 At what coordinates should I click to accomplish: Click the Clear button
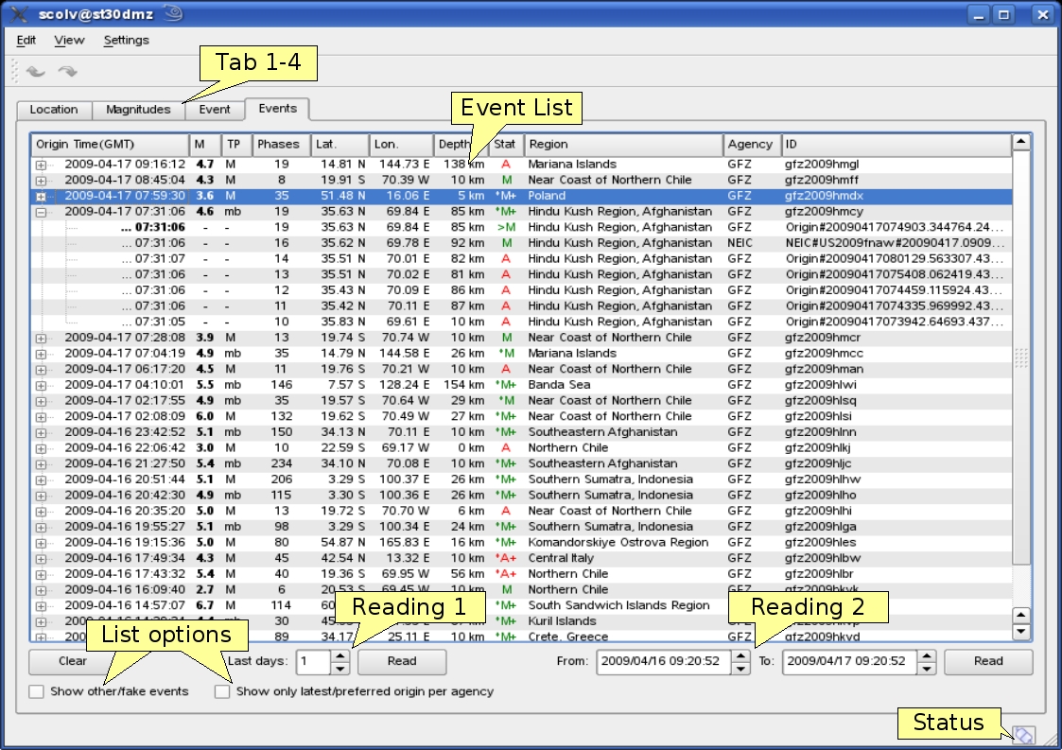73,661
